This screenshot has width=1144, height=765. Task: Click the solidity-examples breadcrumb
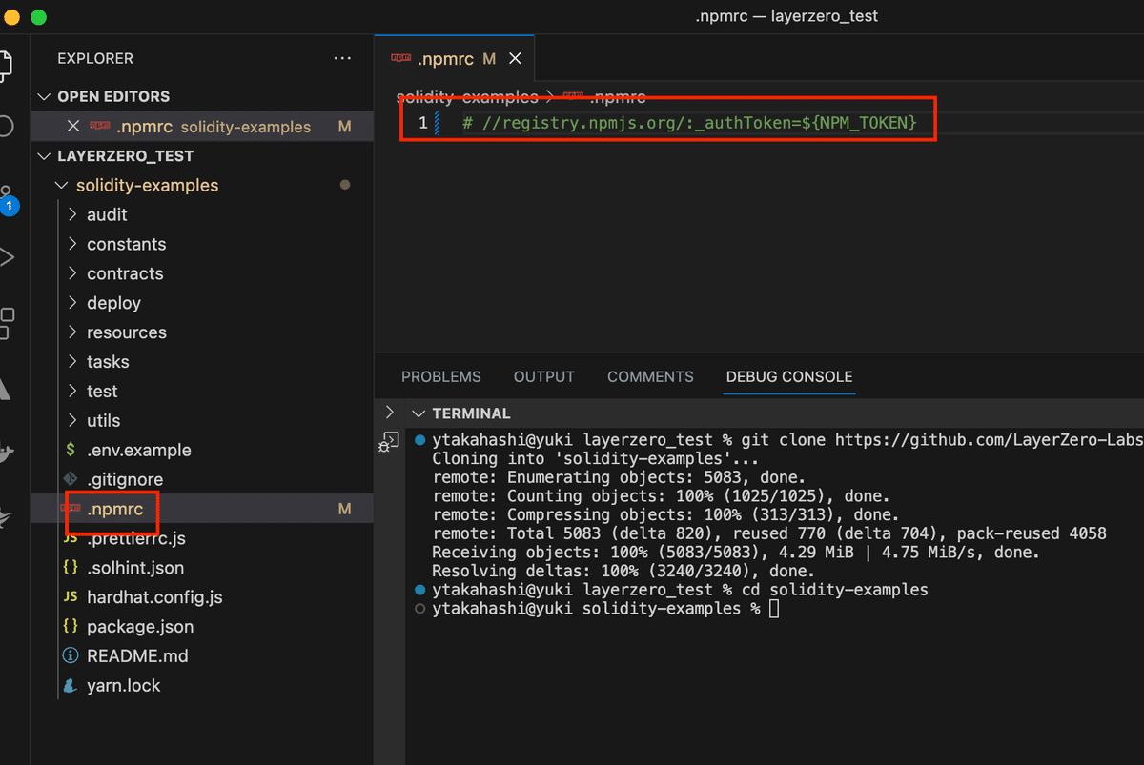point(468,97)
